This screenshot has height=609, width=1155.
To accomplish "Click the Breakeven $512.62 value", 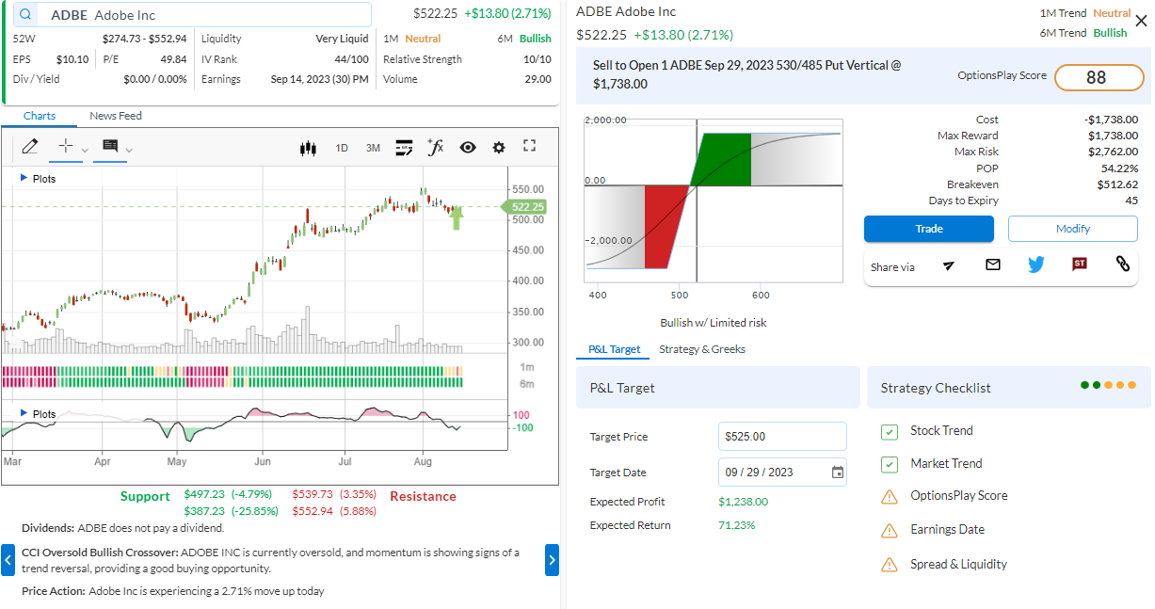I will click(x=1117, y=184).
